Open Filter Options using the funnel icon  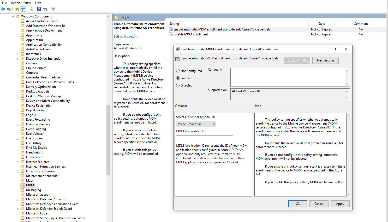[53, 9]
